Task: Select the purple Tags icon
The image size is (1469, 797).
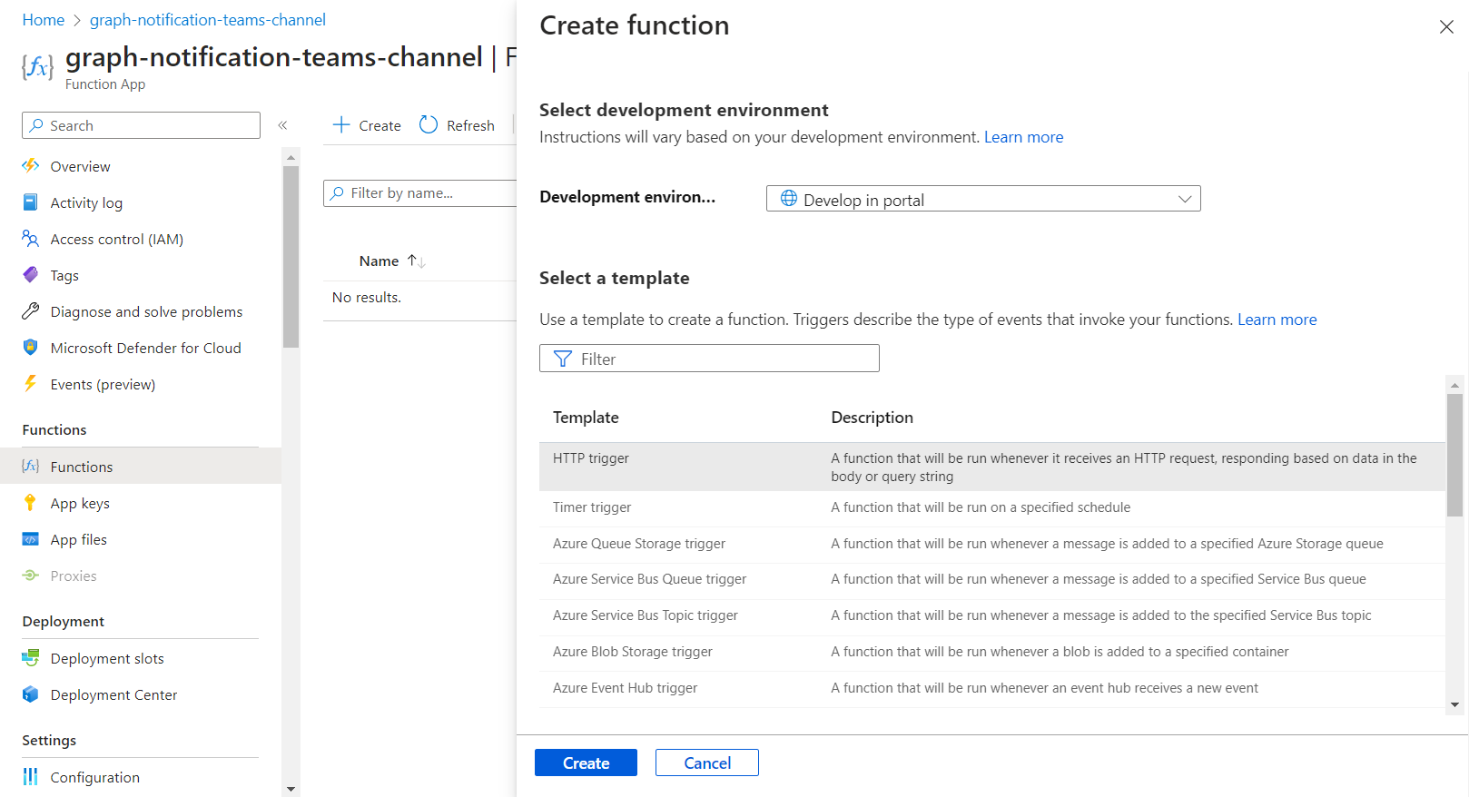Action: tap(31, 275)
